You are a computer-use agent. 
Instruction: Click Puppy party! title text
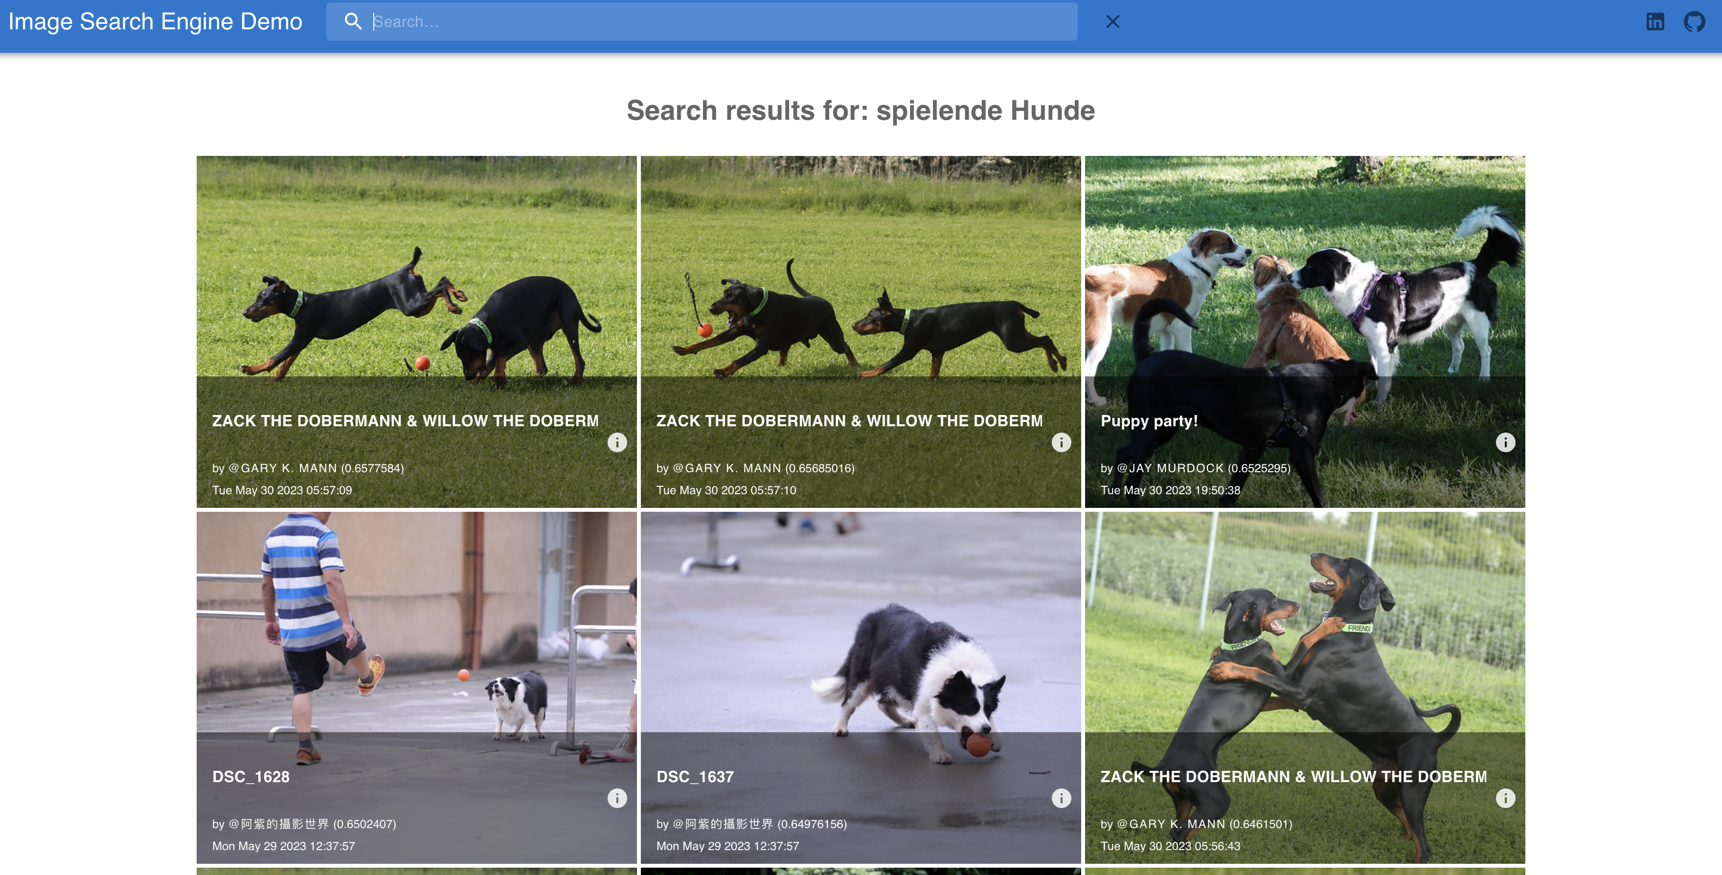pos(1149,421)
